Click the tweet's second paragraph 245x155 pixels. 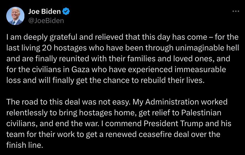pos(119,123)
